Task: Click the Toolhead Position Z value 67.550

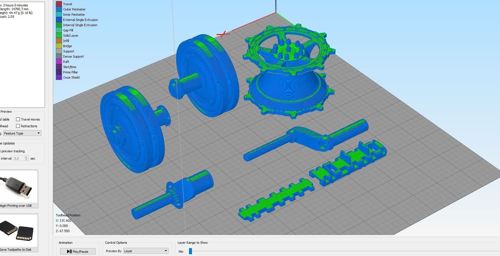Action: click(63, 231)
